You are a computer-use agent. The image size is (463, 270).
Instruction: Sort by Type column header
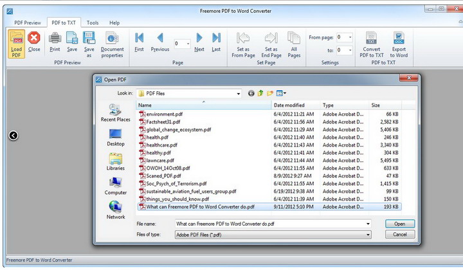pos(345,105)
